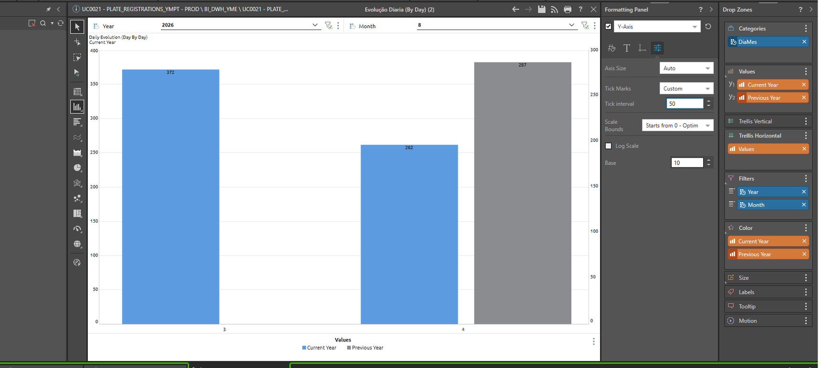821x368 pixels.
Task: Open the Categories zone kebab menu
Action: [806, 29]
